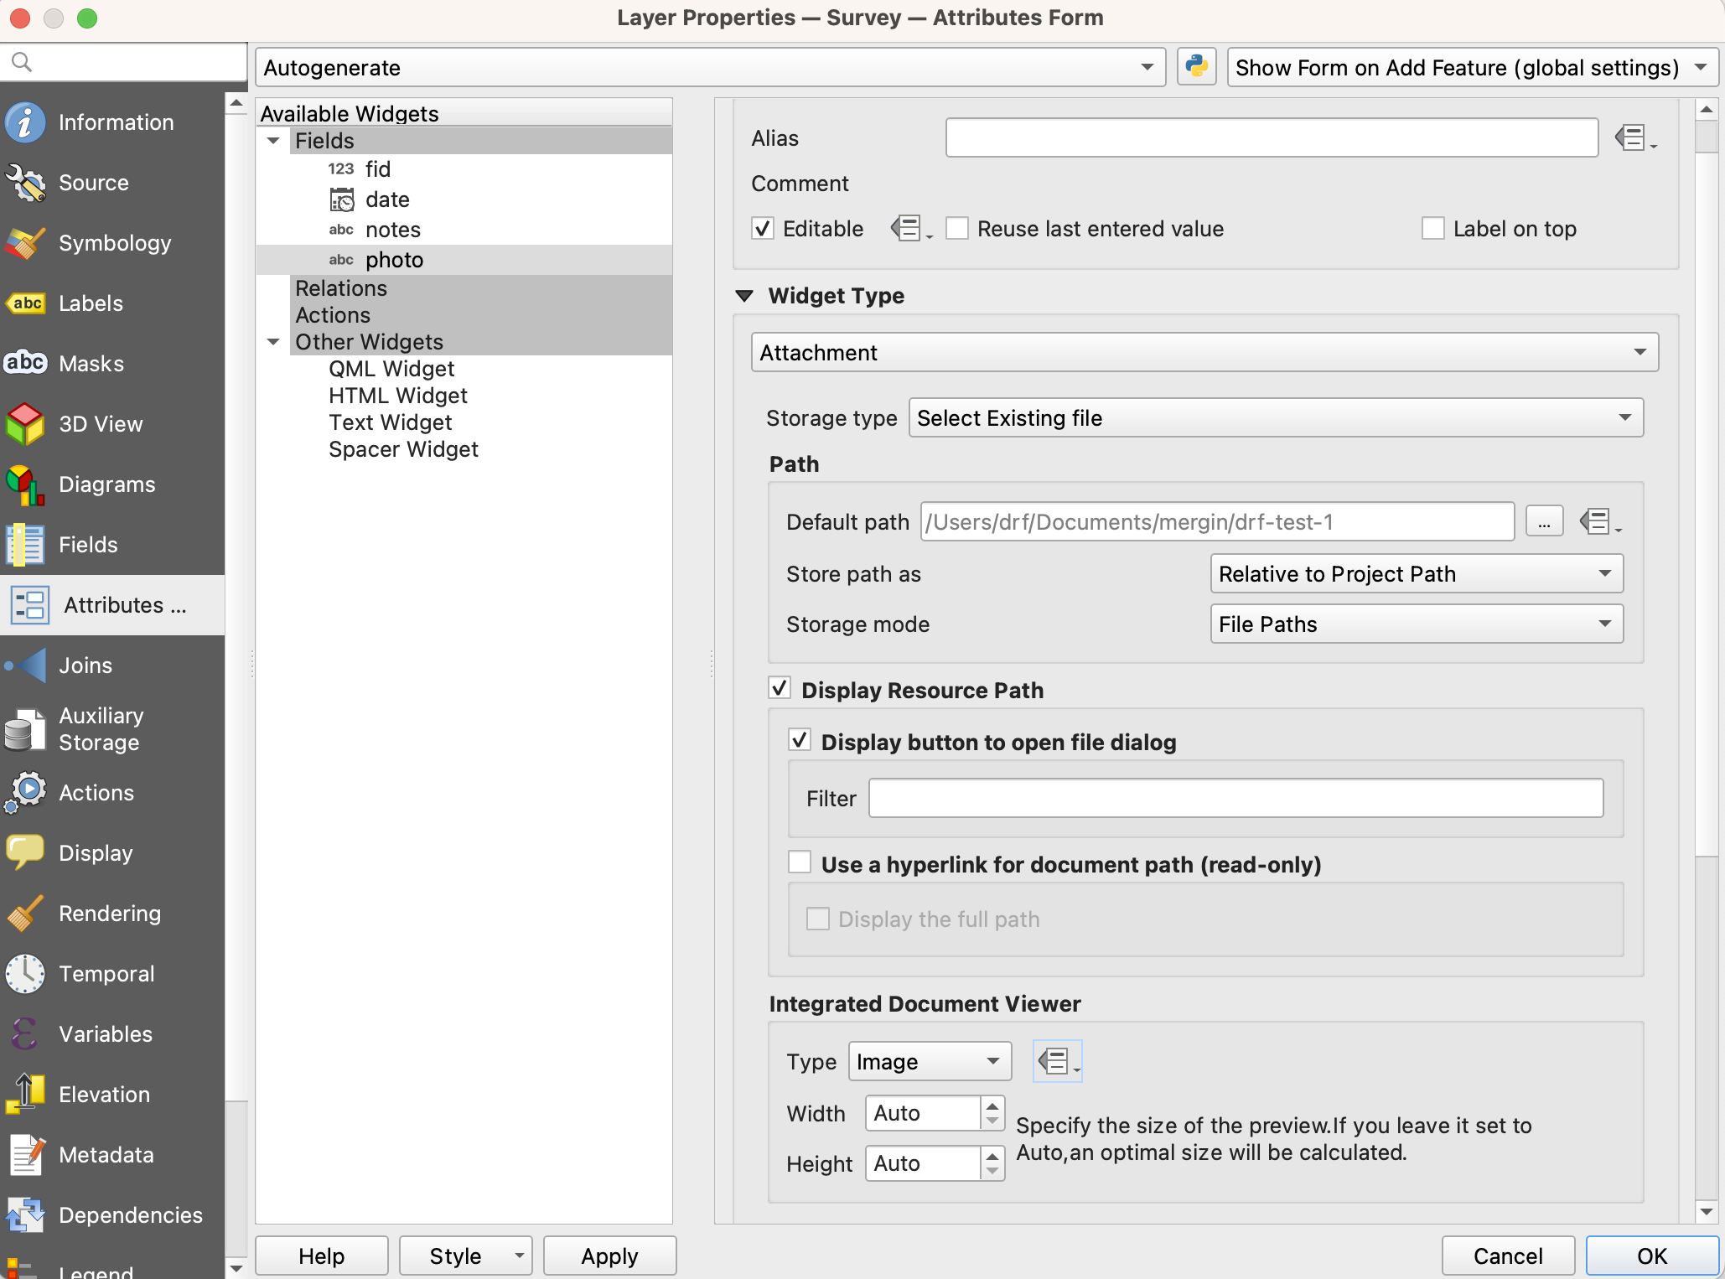Screen dimensions: 1725x1279
Task: Increase the Width spinbox value
Action: tap(992, 1106)
